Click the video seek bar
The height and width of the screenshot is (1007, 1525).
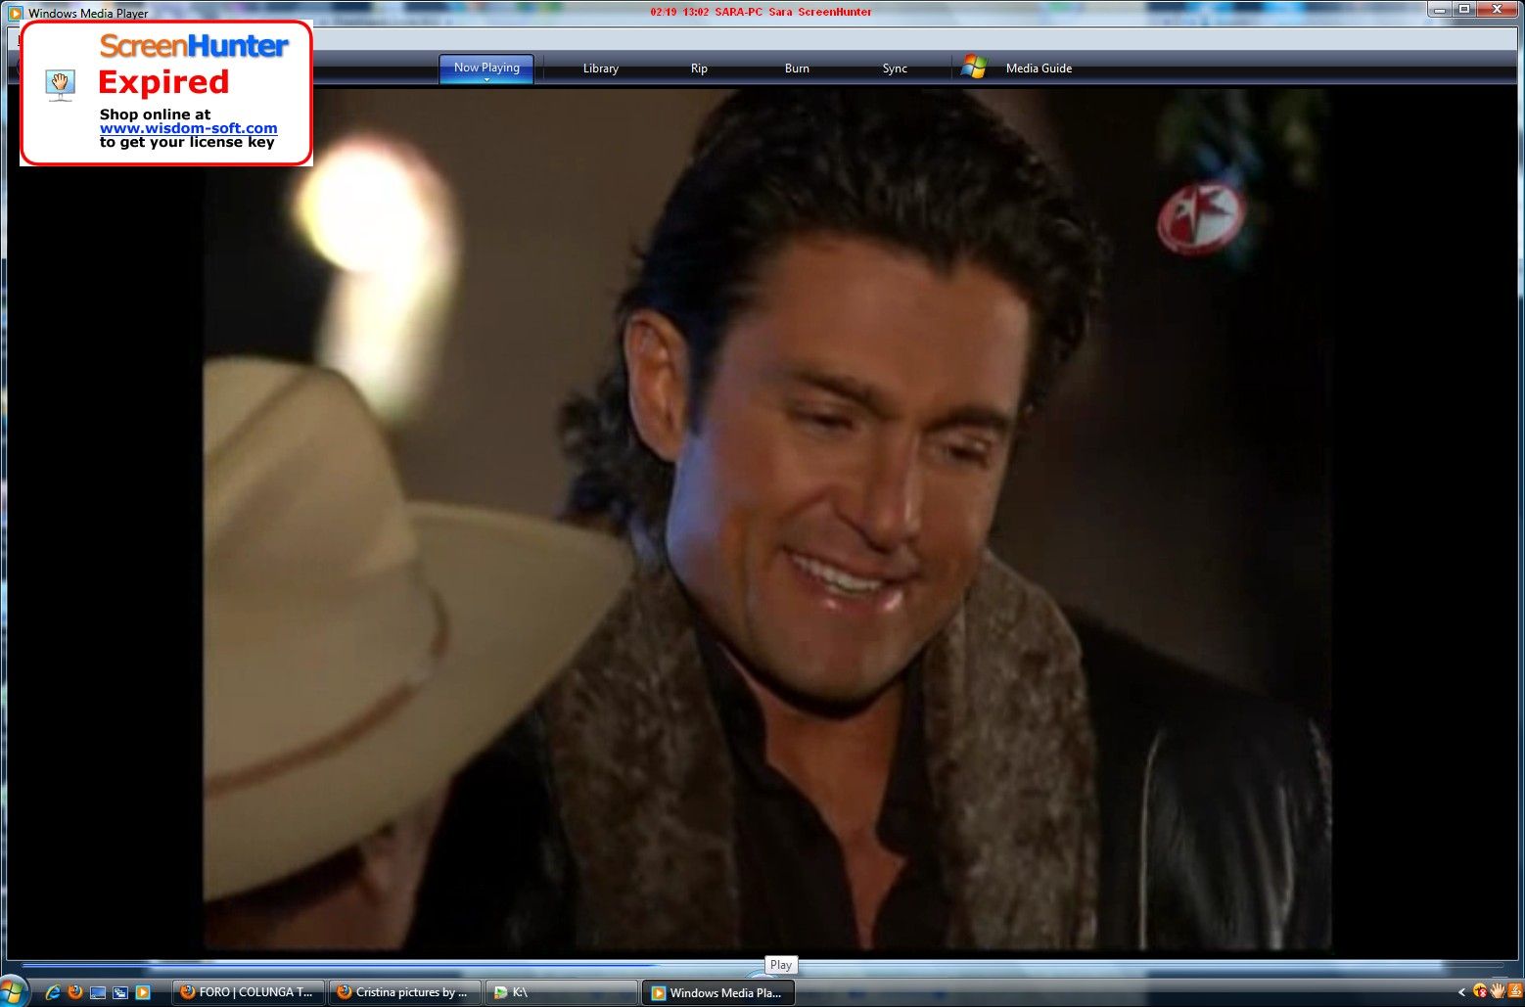point(392,965)
